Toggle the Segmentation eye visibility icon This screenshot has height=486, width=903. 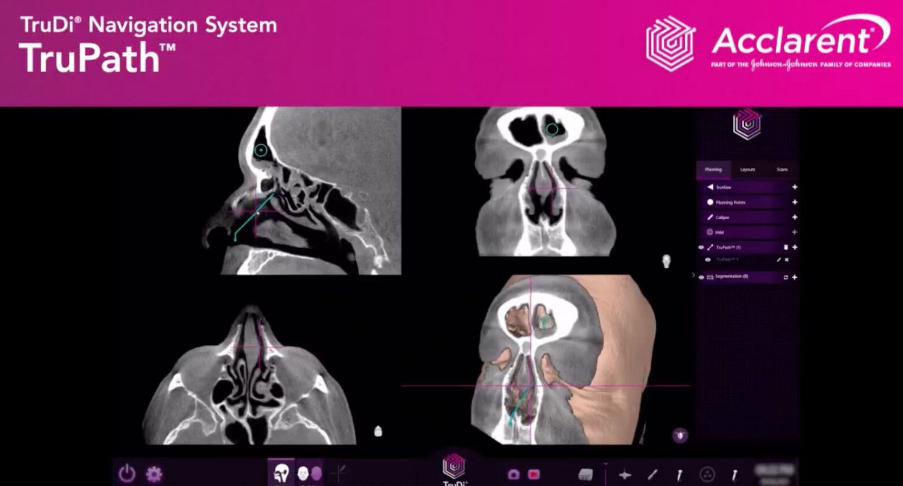click(702, 277)
